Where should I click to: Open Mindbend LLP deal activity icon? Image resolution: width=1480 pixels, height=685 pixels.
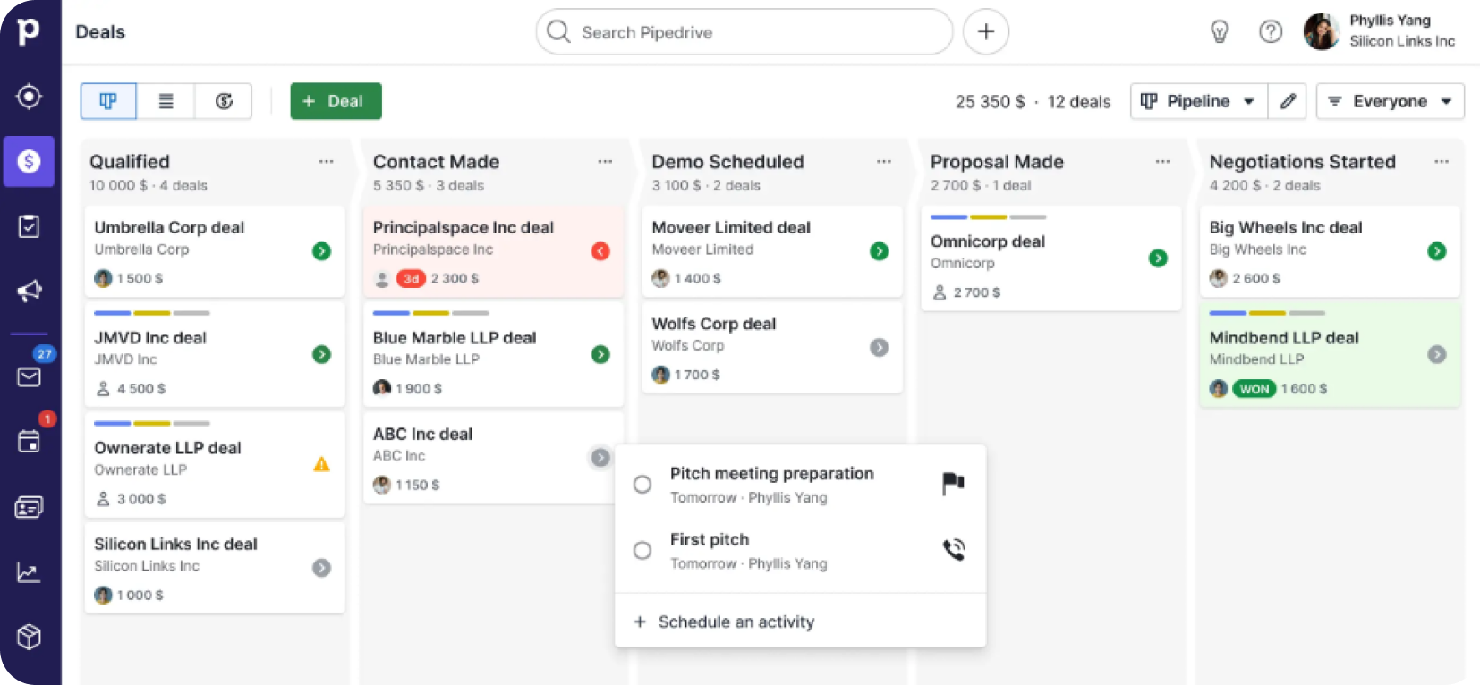[x=1437, y=355]
